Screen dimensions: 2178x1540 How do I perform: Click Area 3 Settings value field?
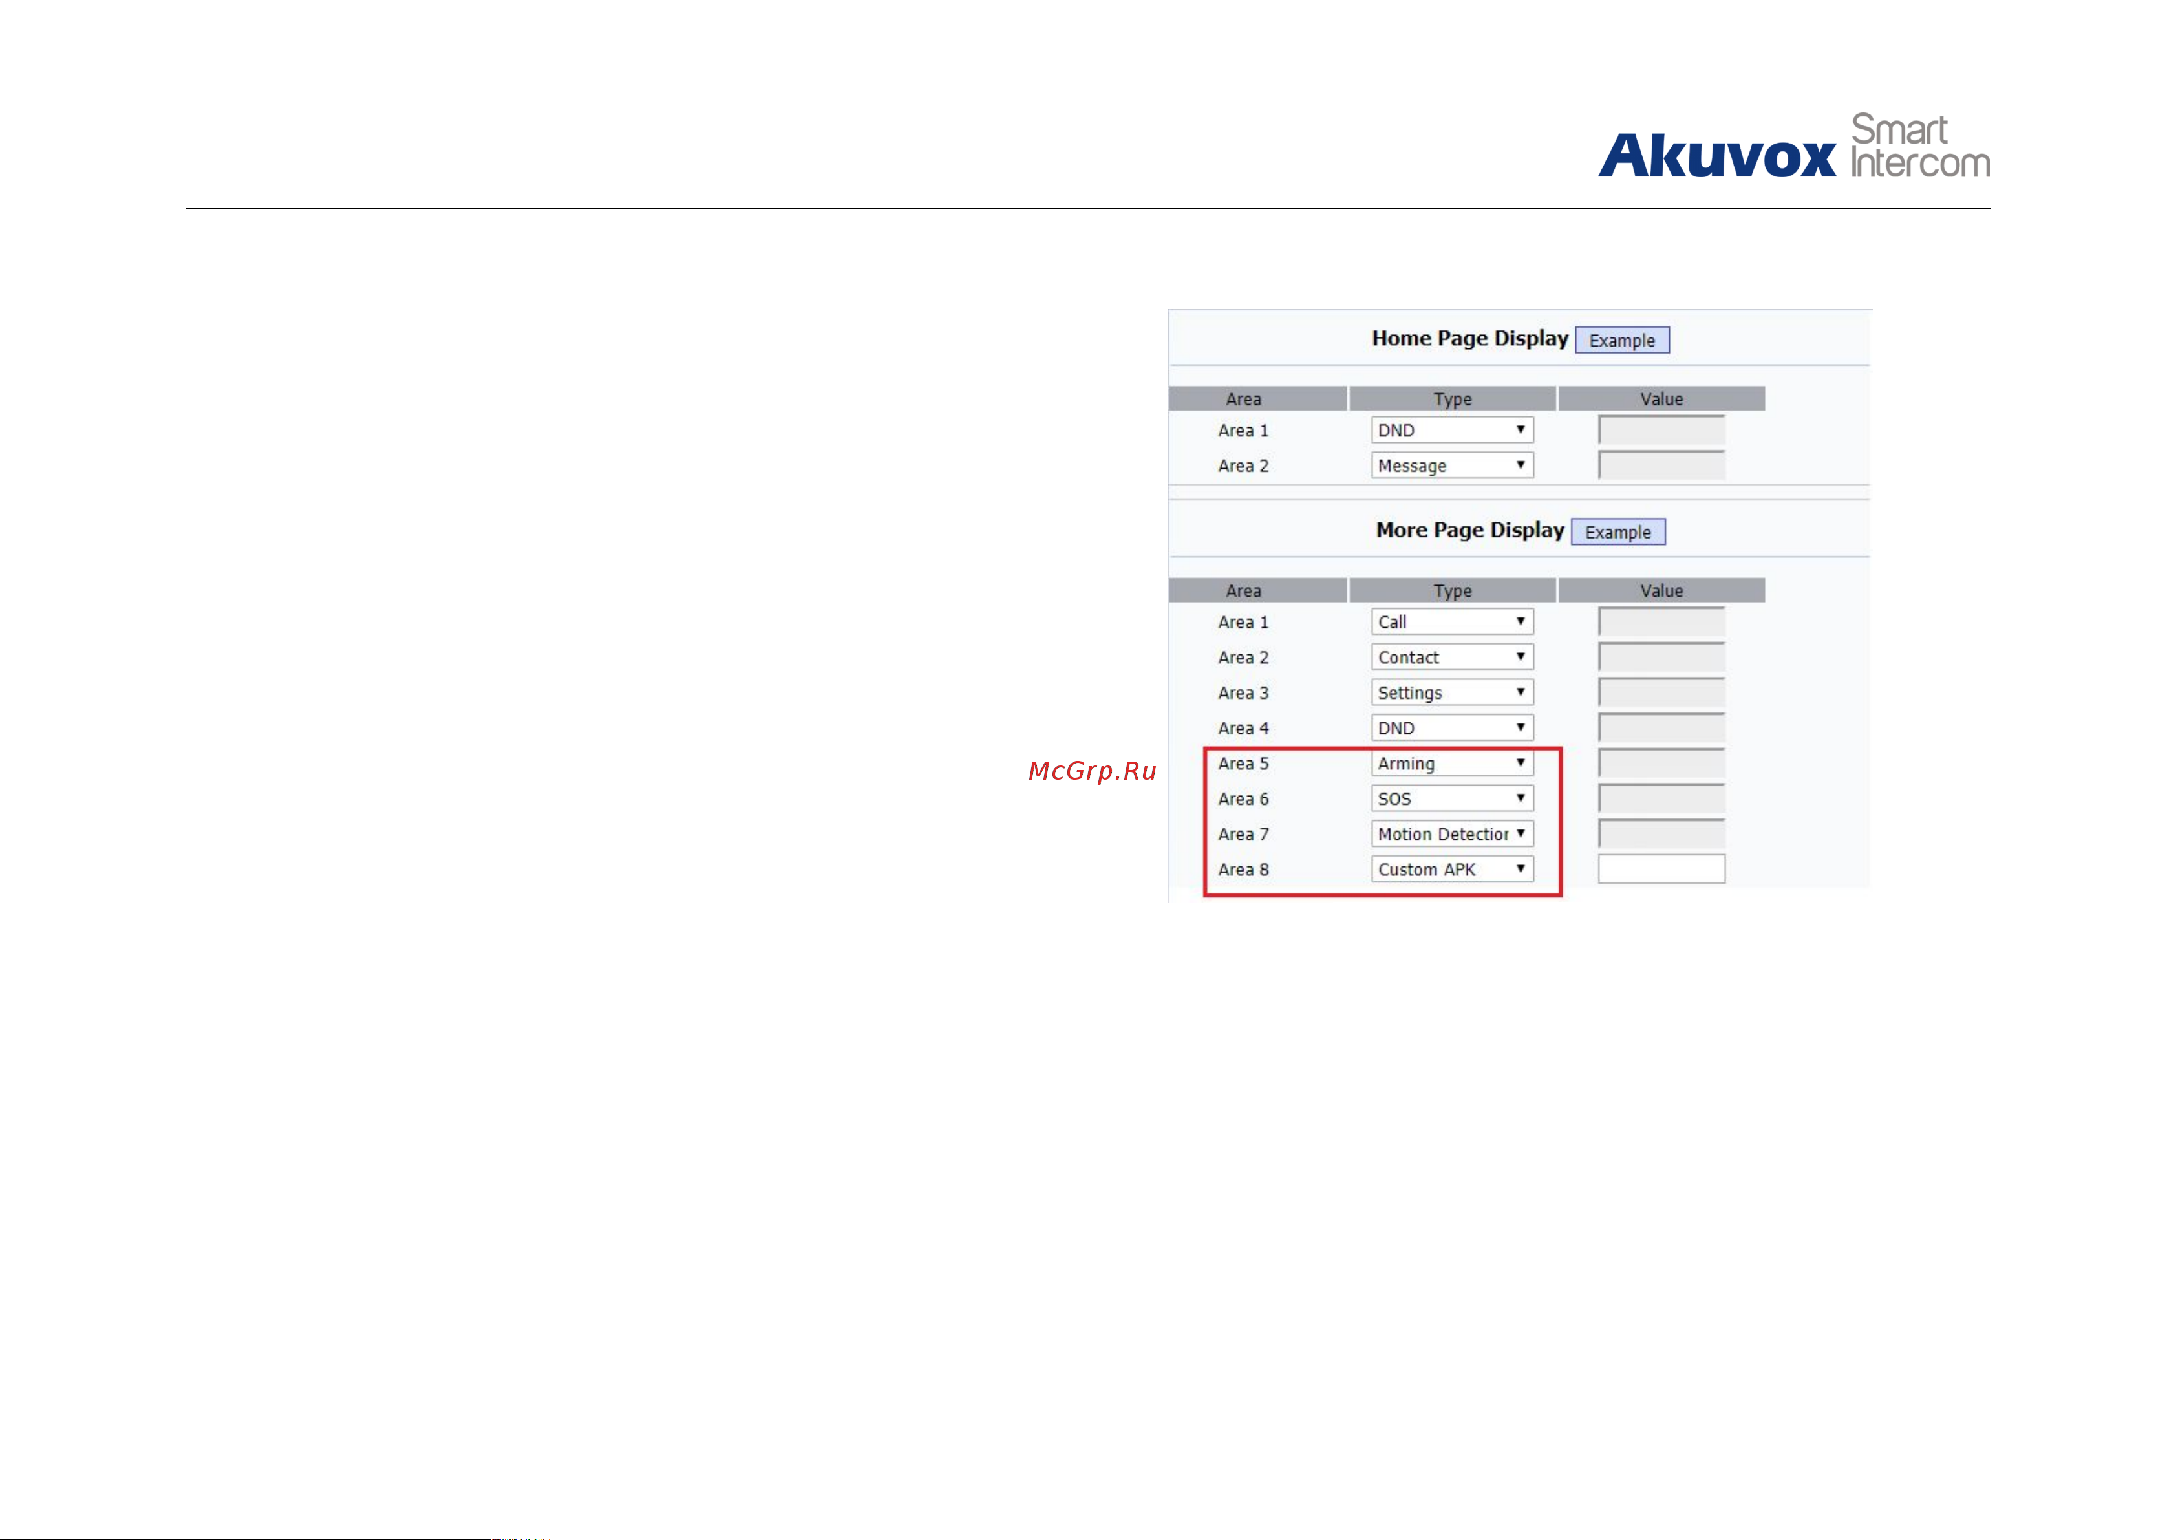point(1662,692)
